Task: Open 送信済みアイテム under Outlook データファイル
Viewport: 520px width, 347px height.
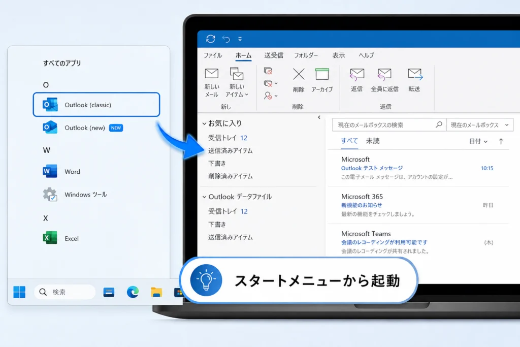Action: 231,237
